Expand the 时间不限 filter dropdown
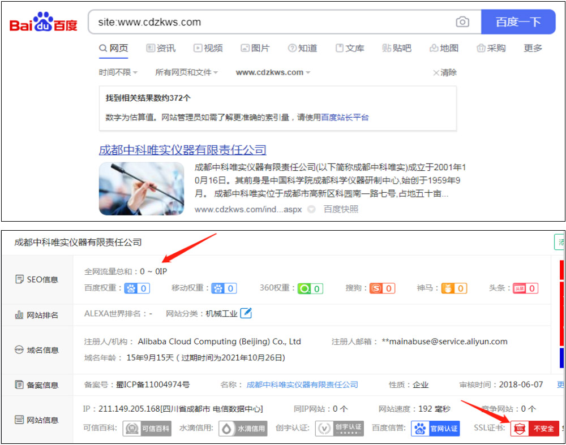566x445 pixels. point(118,72)
